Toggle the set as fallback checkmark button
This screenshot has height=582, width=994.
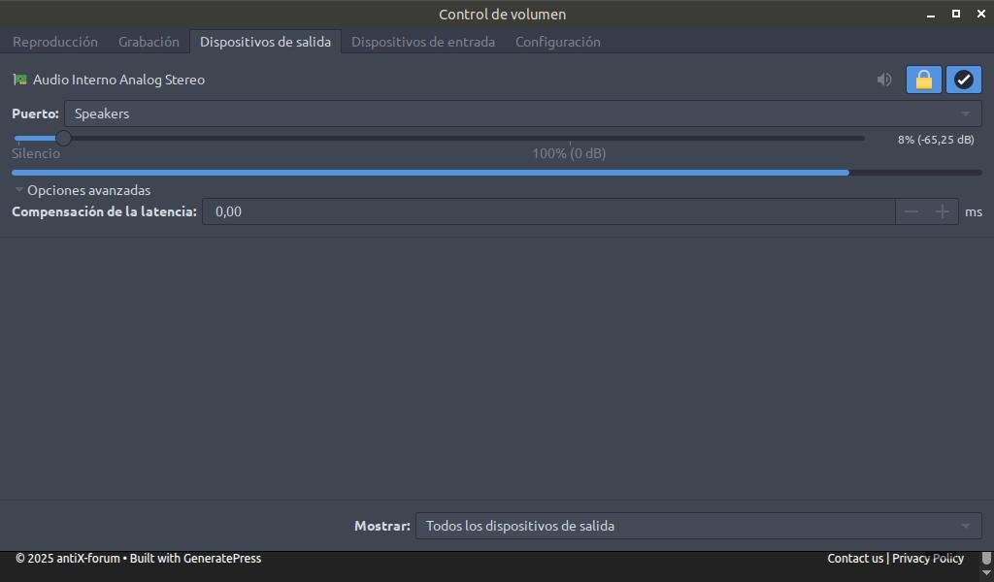964,80
